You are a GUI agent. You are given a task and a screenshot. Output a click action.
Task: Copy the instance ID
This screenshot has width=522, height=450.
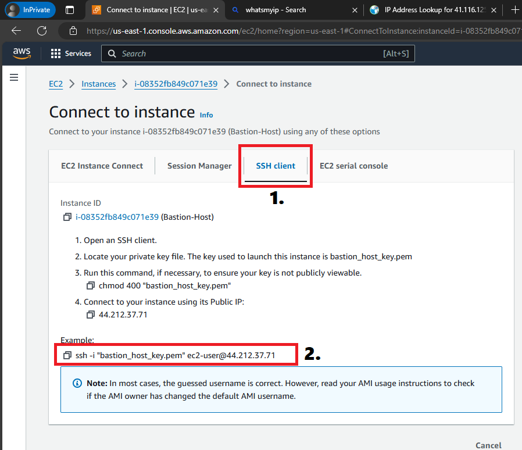pos(67,217)
